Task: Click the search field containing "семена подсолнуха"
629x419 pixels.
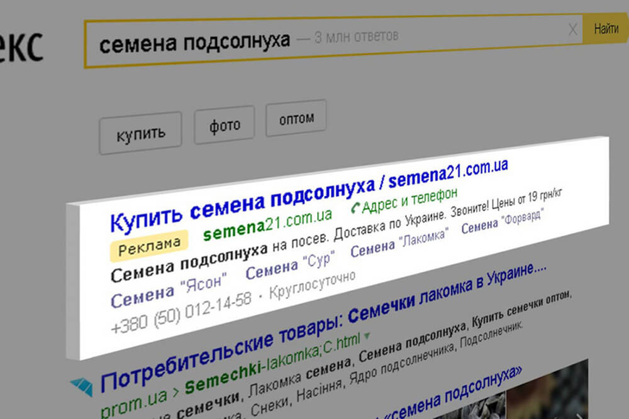Action: (x=333, y=41)
